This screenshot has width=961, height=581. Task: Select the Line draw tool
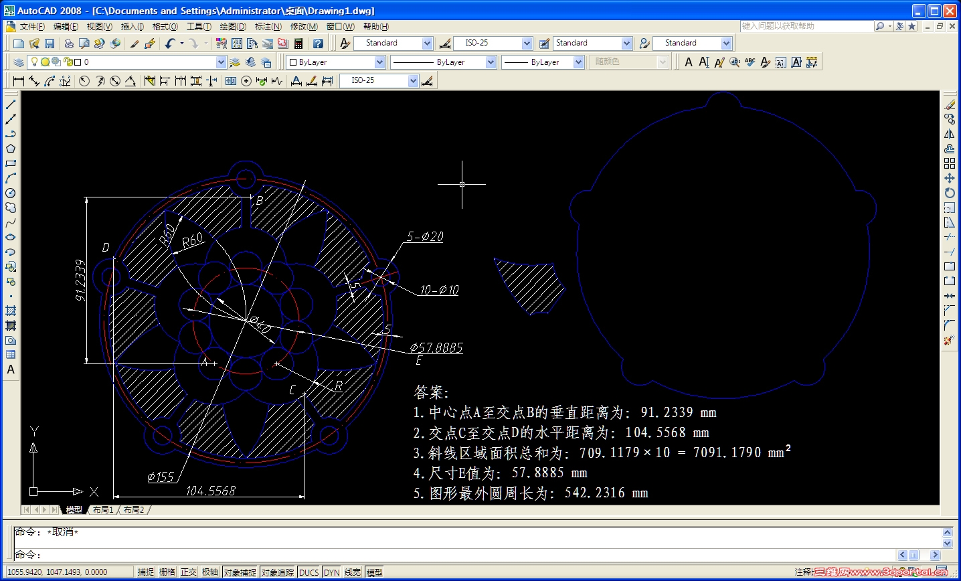(11, 104)
